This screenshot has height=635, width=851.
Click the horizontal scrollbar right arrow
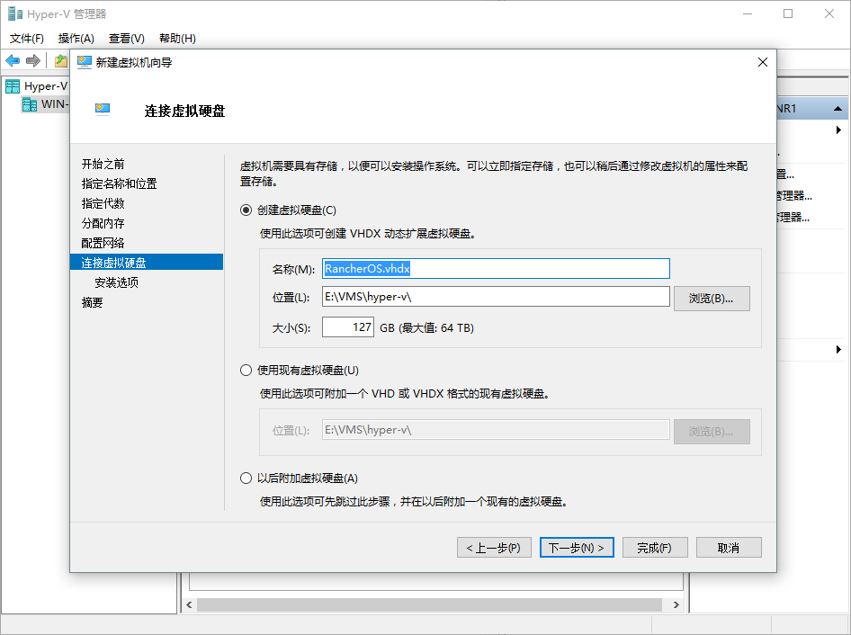point(676,604)
